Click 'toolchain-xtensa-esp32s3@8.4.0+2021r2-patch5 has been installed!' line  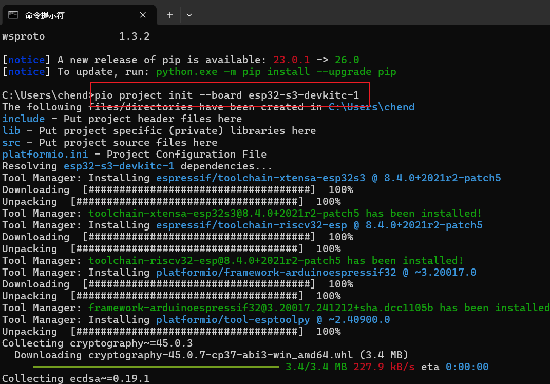pyautogui.click(x=285, y=214)
